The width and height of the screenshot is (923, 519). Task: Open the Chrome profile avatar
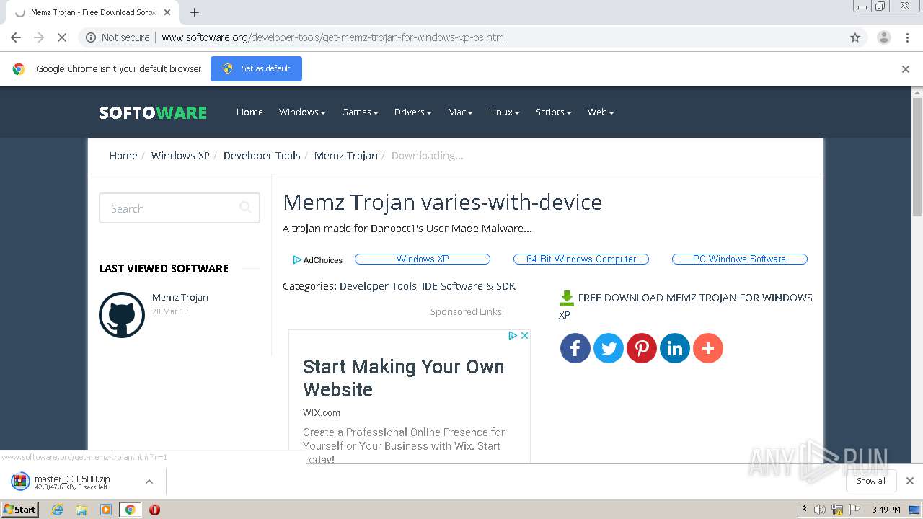coord(883,37)
